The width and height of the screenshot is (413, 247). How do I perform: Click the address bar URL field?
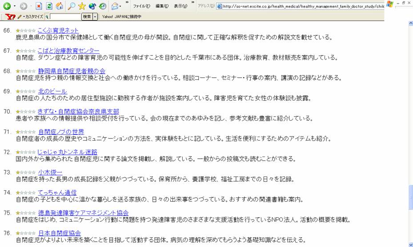point(300,6)
